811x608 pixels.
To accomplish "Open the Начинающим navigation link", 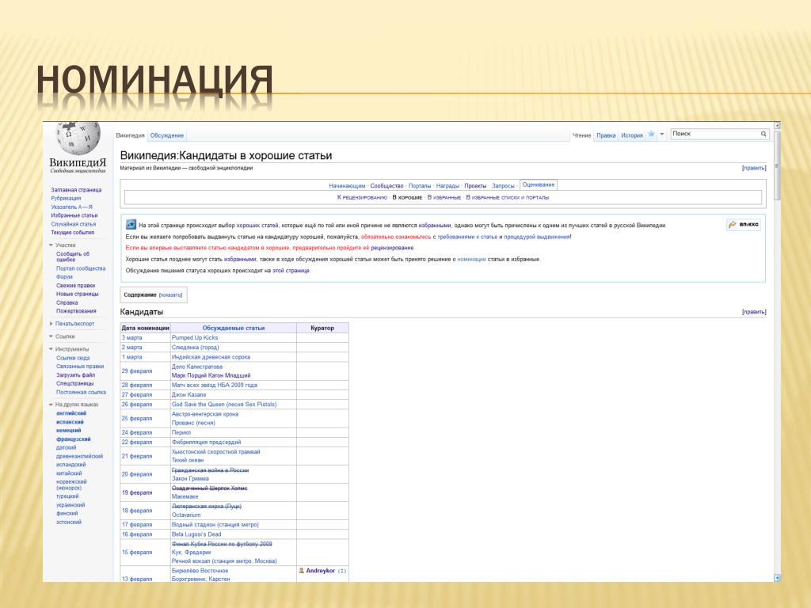I will pos(347,185).
